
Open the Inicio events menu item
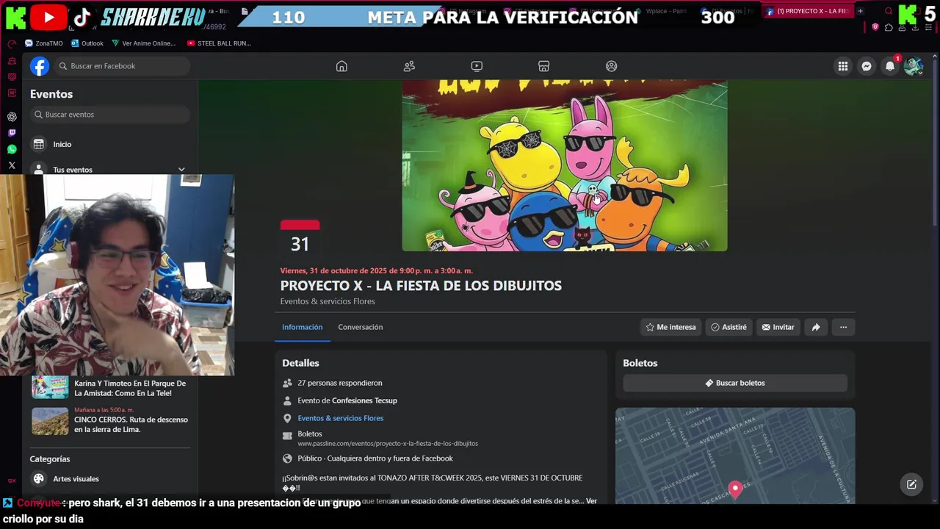click(x=110, y=144)
